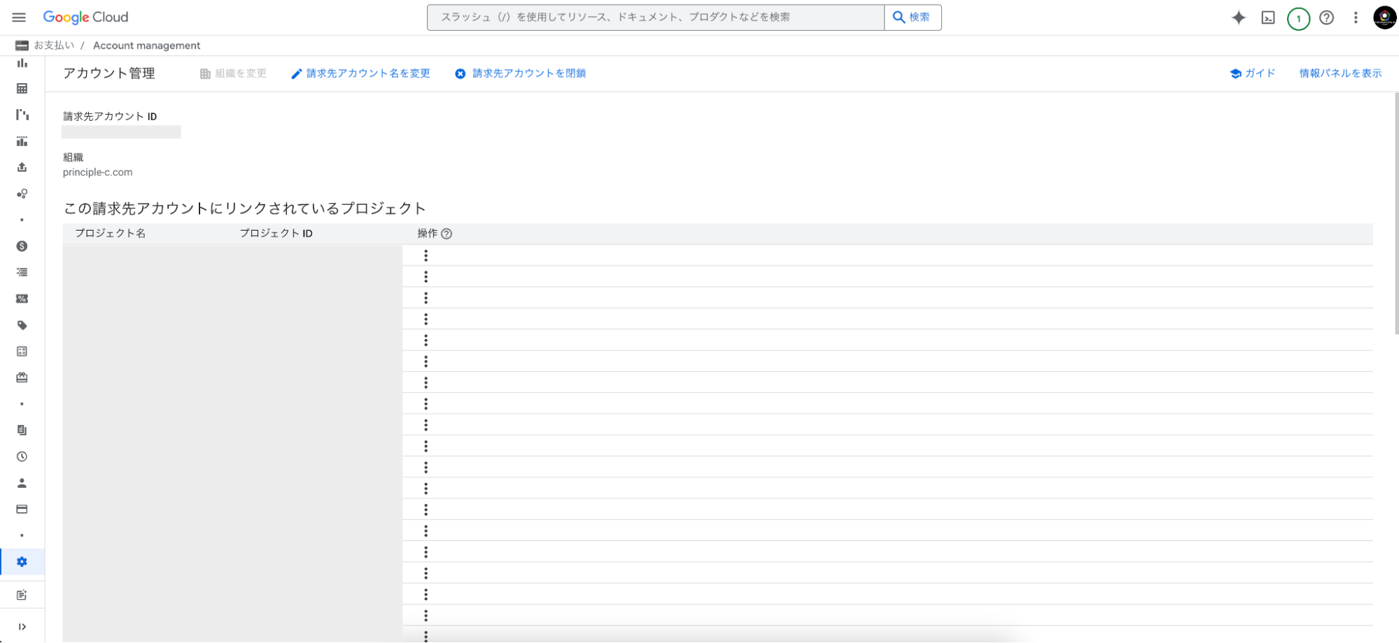The height and width of the screenshot is (643, 1399).
Task: Click 請求先アカウントを閉鎖 button
Action: 521,73
